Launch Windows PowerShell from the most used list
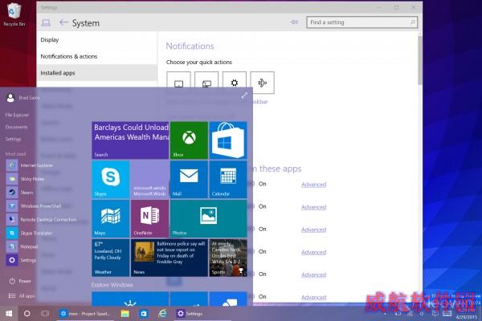The height and width of the screenshot is (321, 482). [34, 205]
